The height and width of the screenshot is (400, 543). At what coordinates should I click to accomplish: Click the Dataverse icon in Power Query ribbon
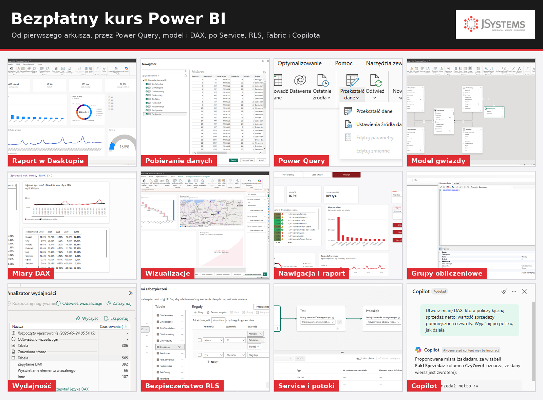(300, 80)
